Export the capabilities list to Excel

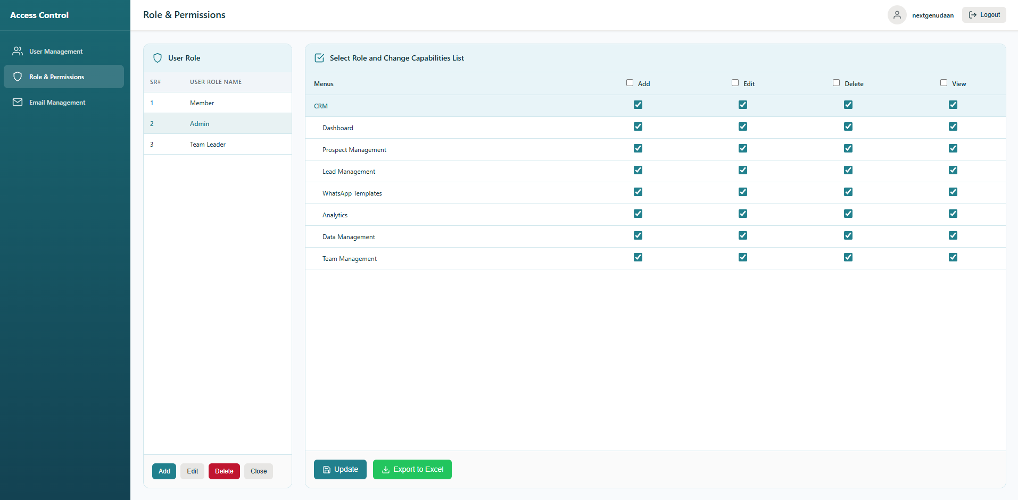pos(412,469)
